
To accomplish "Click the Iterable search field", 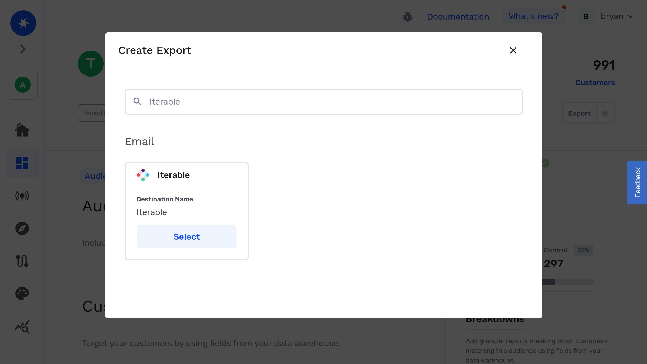I will click(x=323, y=102).
